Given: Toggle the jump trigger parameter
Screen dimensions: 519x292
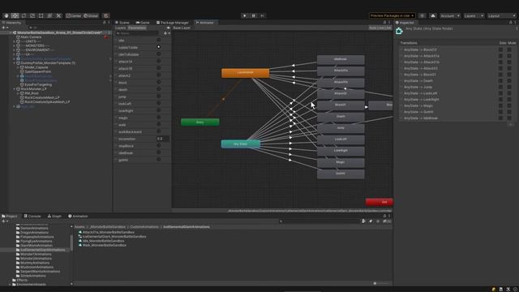Looking at the screenshot, I should point(159,97).
